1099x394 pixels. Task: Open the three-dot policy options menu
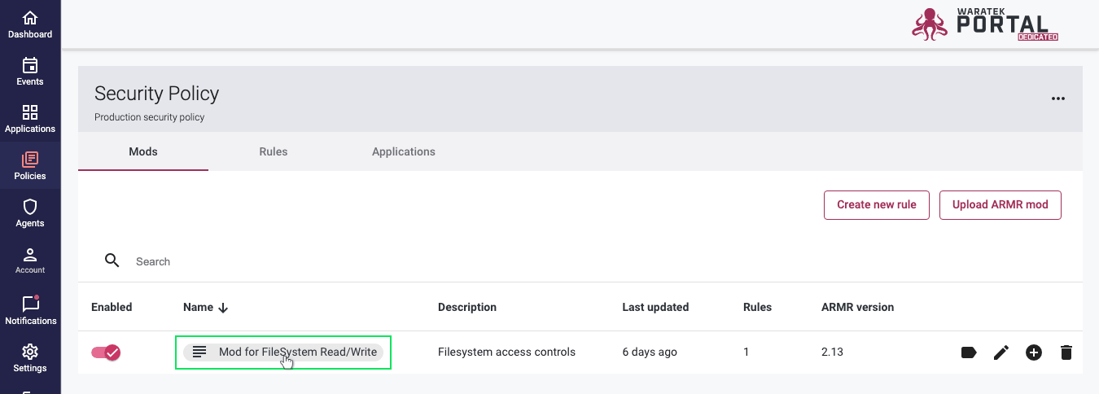[x=1057, y=98]
